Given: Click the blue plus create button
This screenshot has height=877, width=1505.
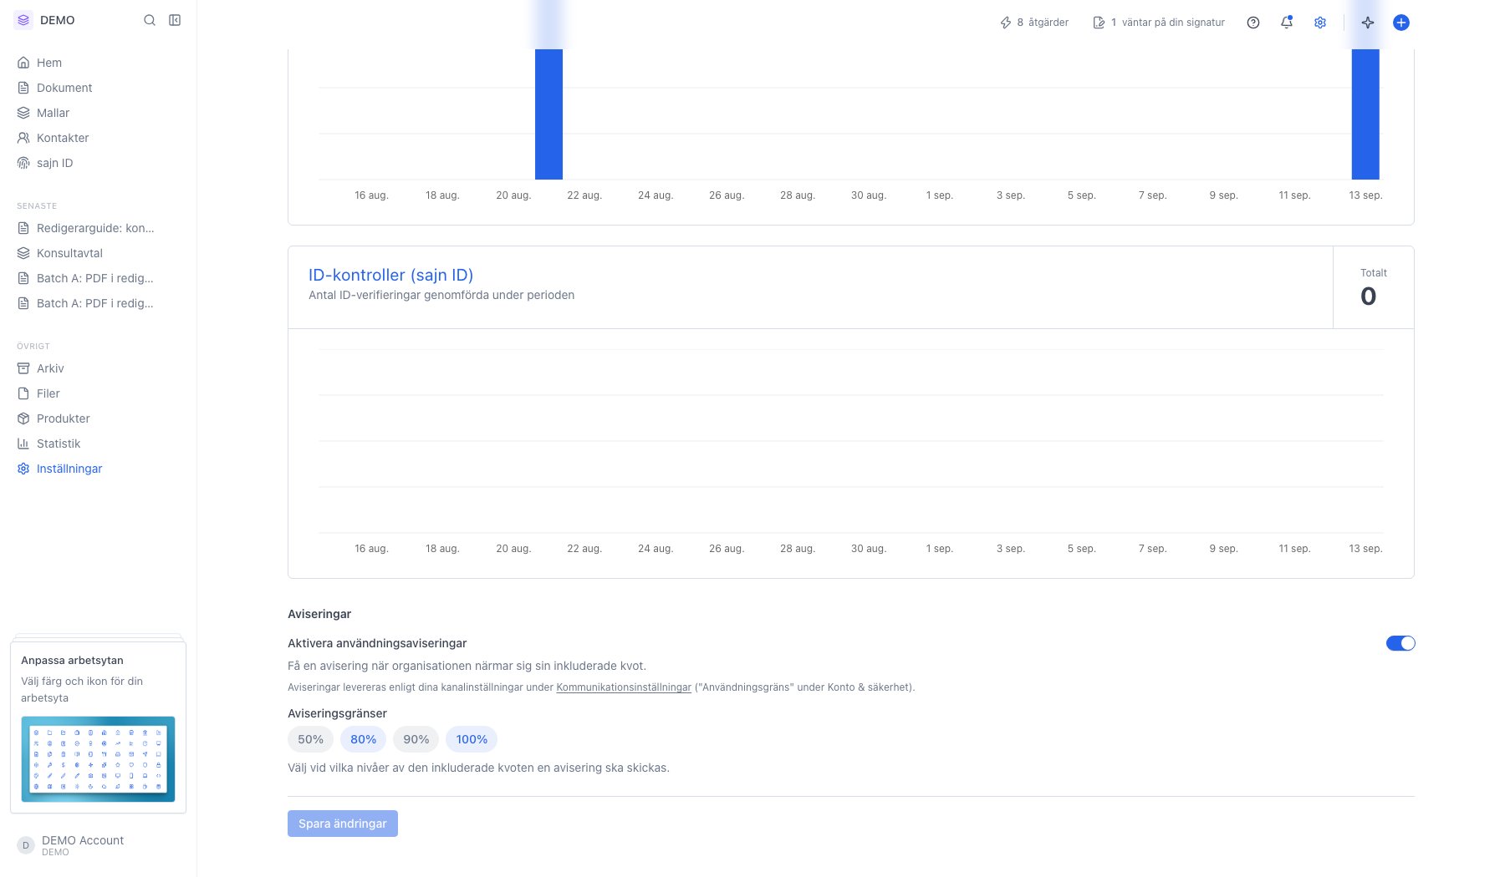Looking at the screenshot, I should [1401, 23].
